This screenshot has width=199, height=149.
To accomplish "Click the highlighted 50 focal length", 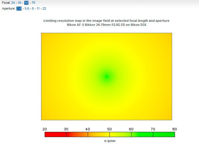I will coord(26,3).
